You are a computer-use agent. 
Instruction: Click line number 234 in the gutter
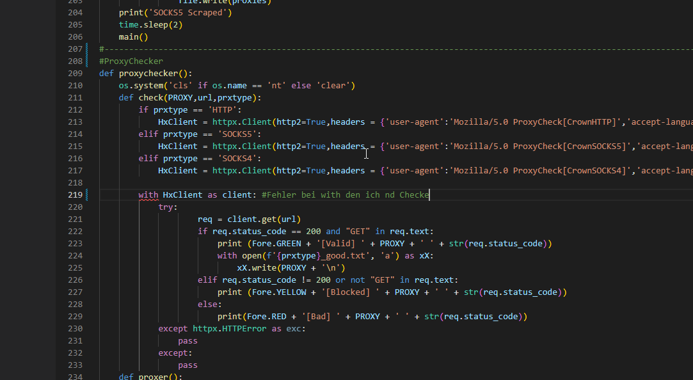coord(74,377)
